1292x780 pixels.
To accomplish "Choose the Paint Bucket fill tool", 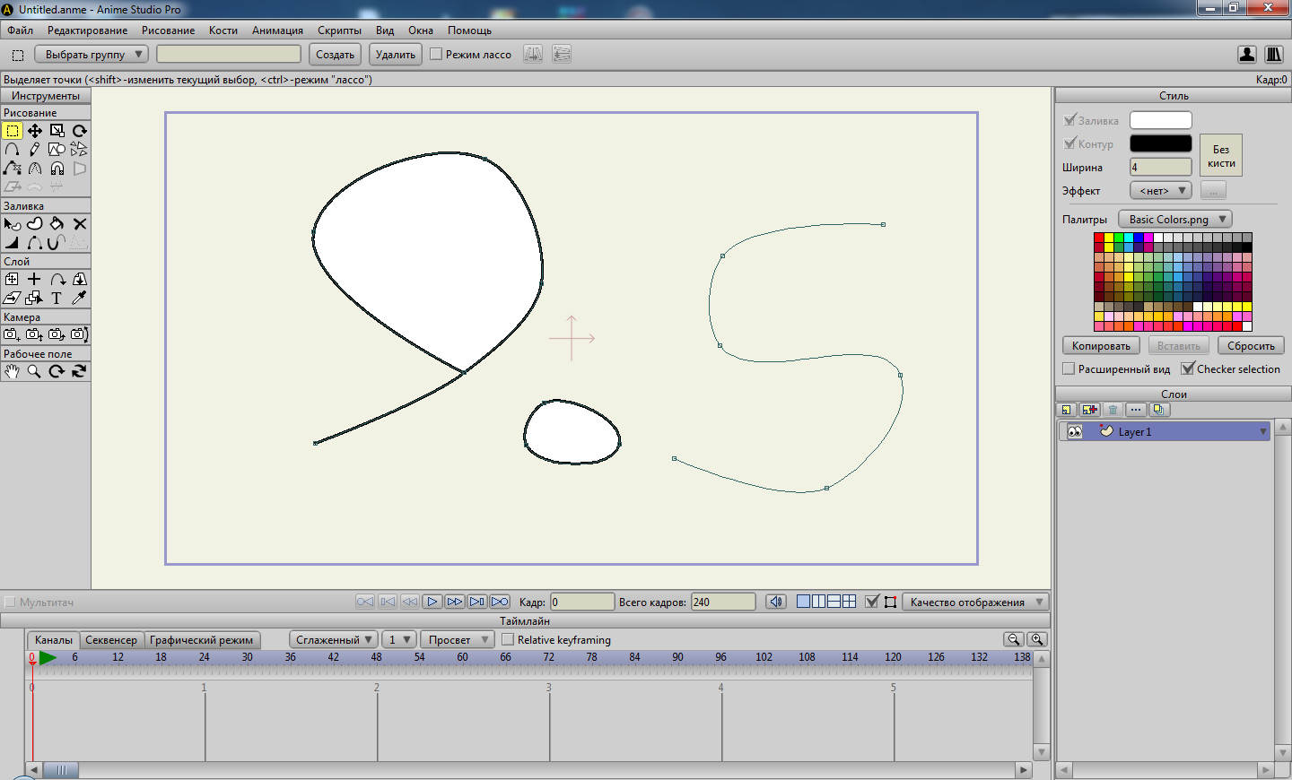I will (x=57, y=224).
